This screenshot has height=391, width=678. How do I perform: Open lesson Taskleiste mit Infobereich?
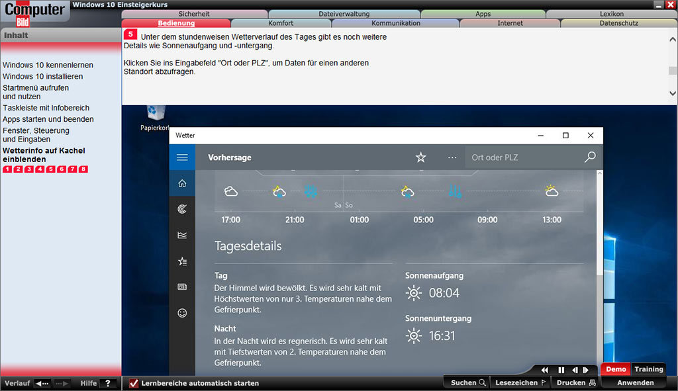pyautogui.click(x=46, y=108)
